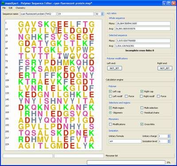Select the S monomer in row 1
177x166 pixels.
[x=40, y=24]
